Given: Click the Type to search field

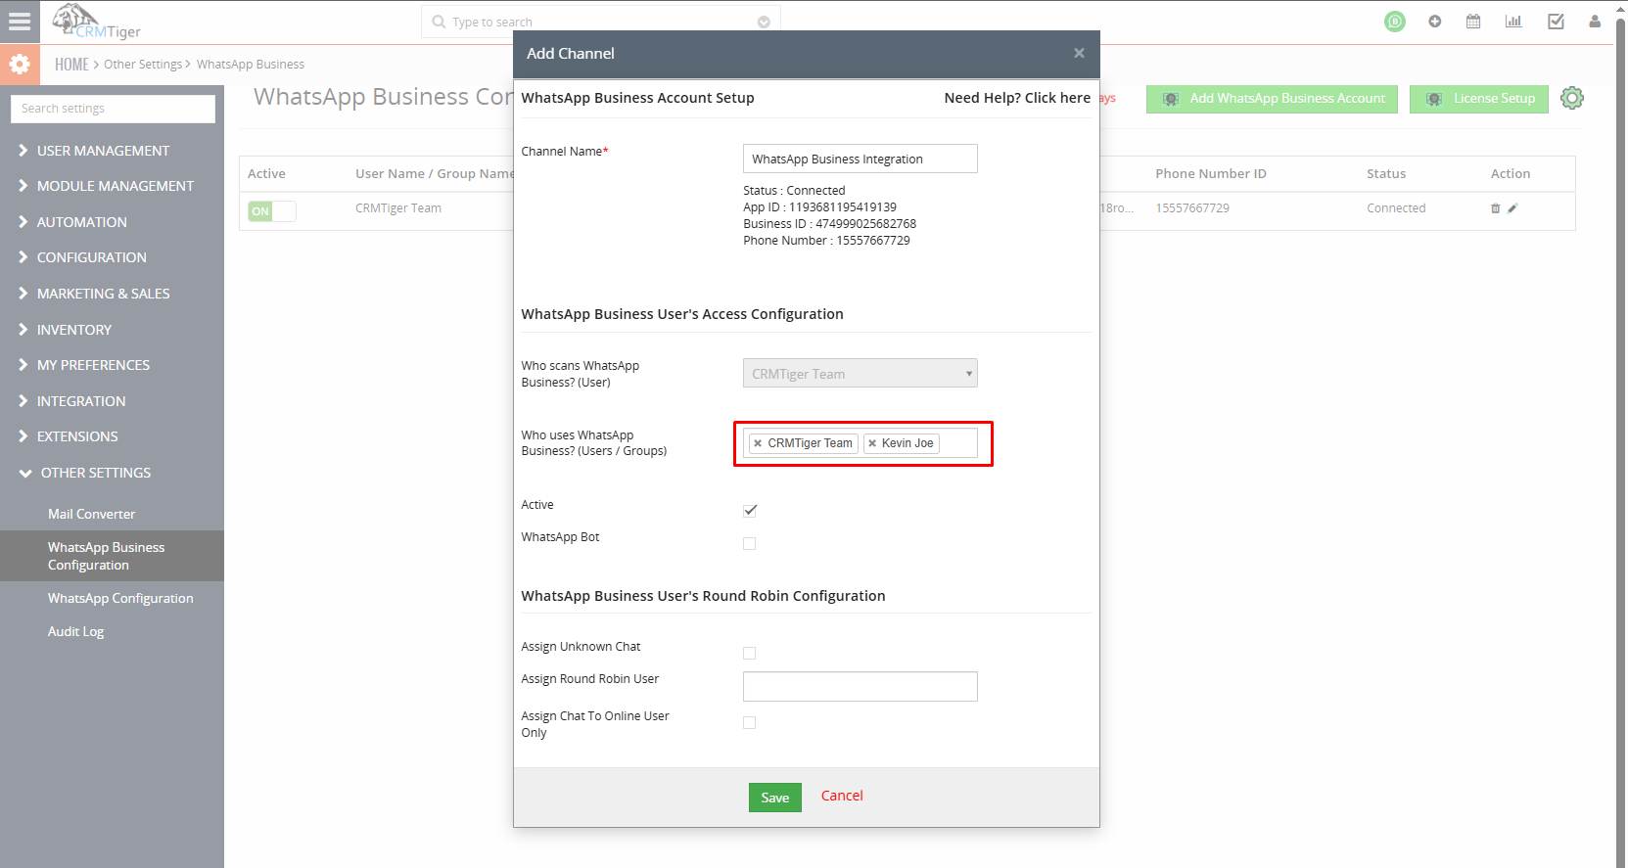Looking at the screenshot, I should 602,22.
